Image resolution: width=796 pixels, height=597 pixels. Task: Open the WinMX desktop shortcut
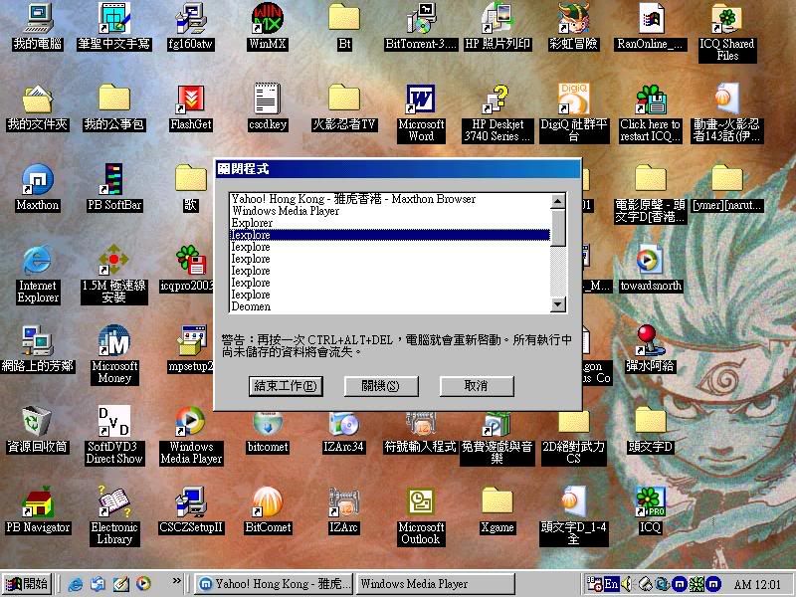pyautogui.click(x=268, y=19)
